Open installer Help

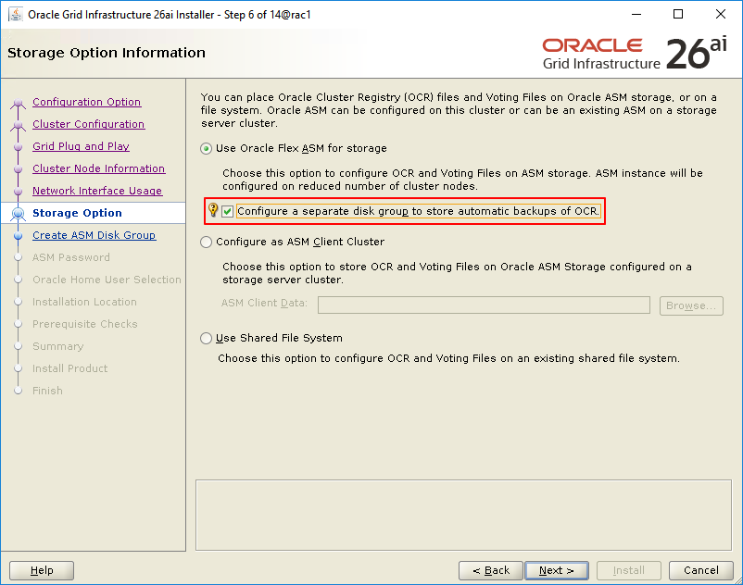point(42,570)
